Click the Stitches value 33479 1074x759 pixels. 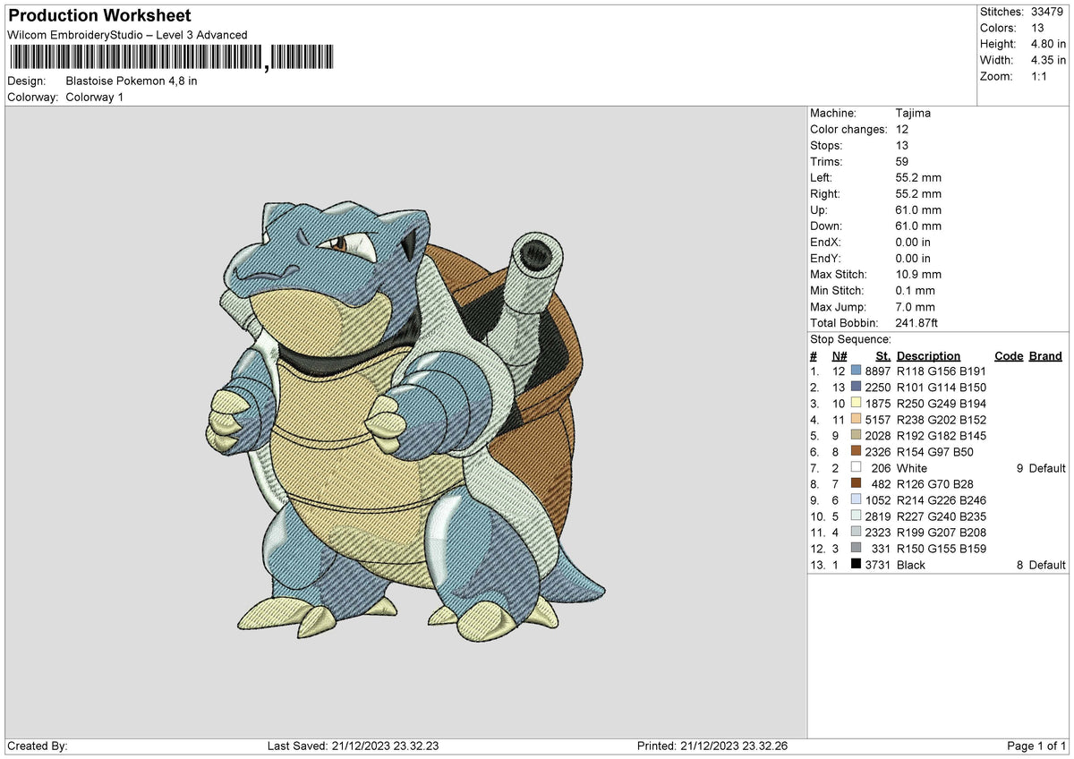click(x=1046, y=12)
